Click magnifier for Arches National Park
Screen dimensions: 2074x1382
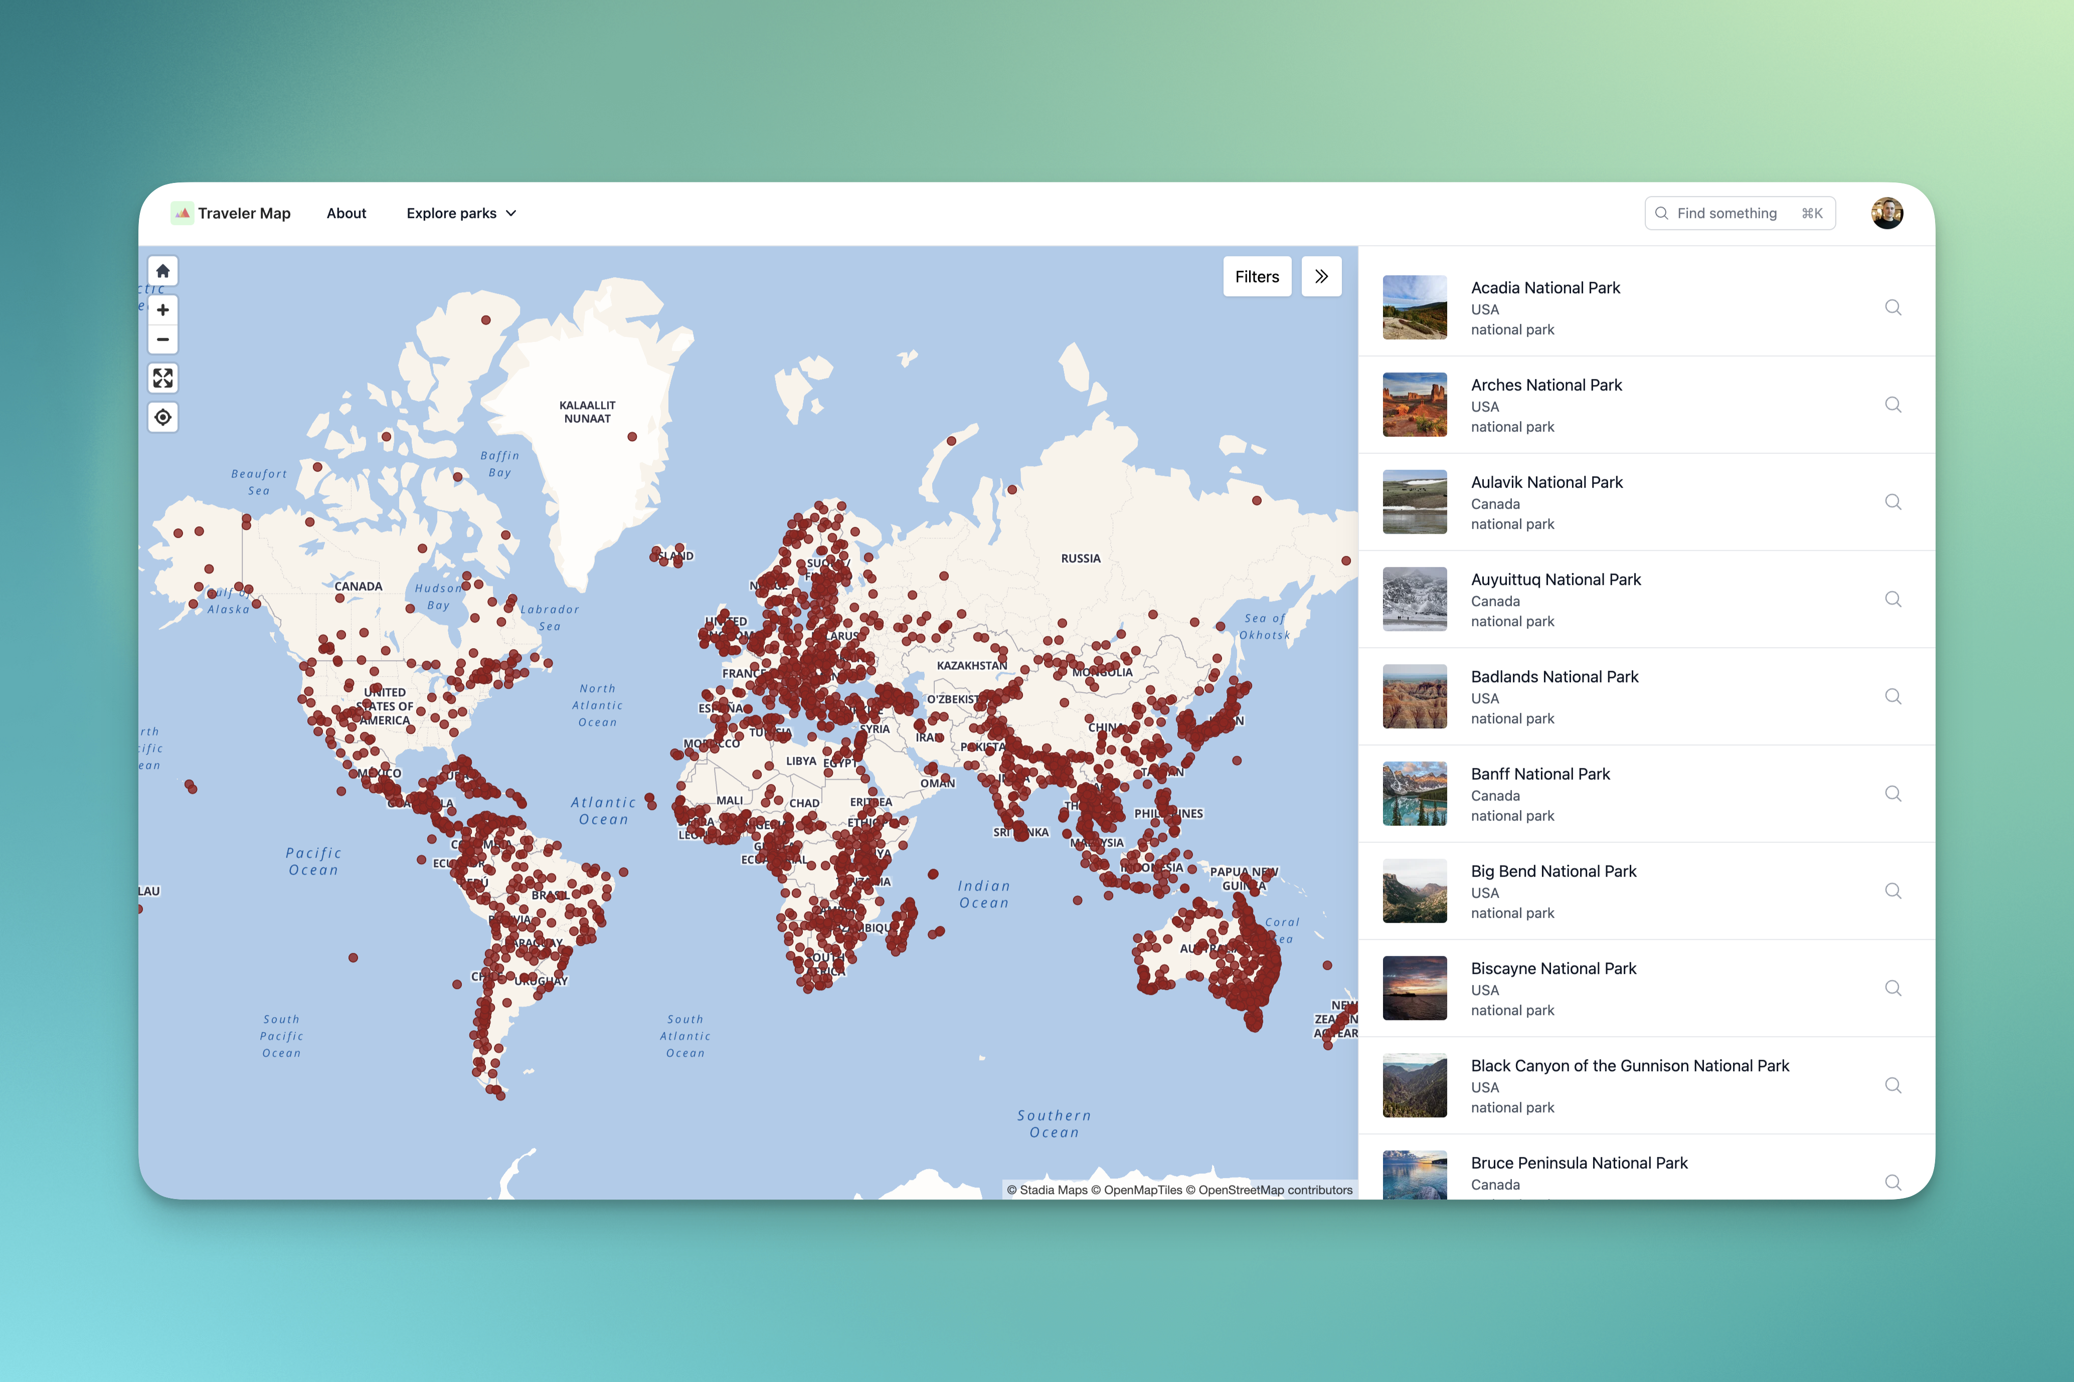[x=1892, y=405]
